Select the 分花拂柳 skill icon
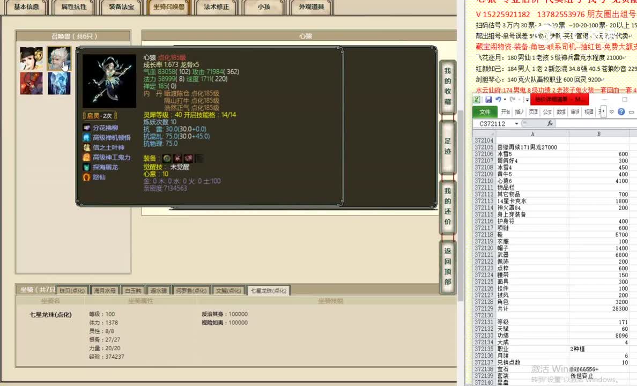The height and width of the screenshot is (386, 637). point(86,128)
